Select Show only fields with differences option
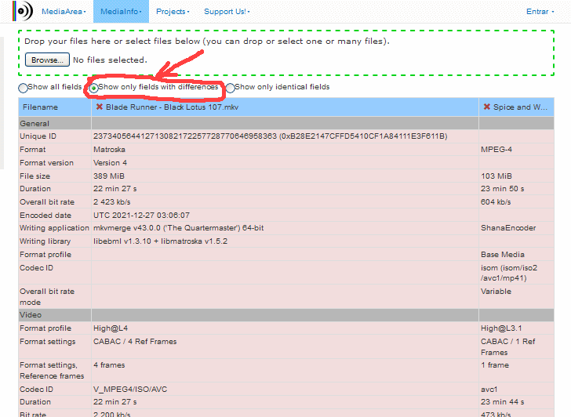Viewport: 571px width, 417px height. tap(93, 88)
